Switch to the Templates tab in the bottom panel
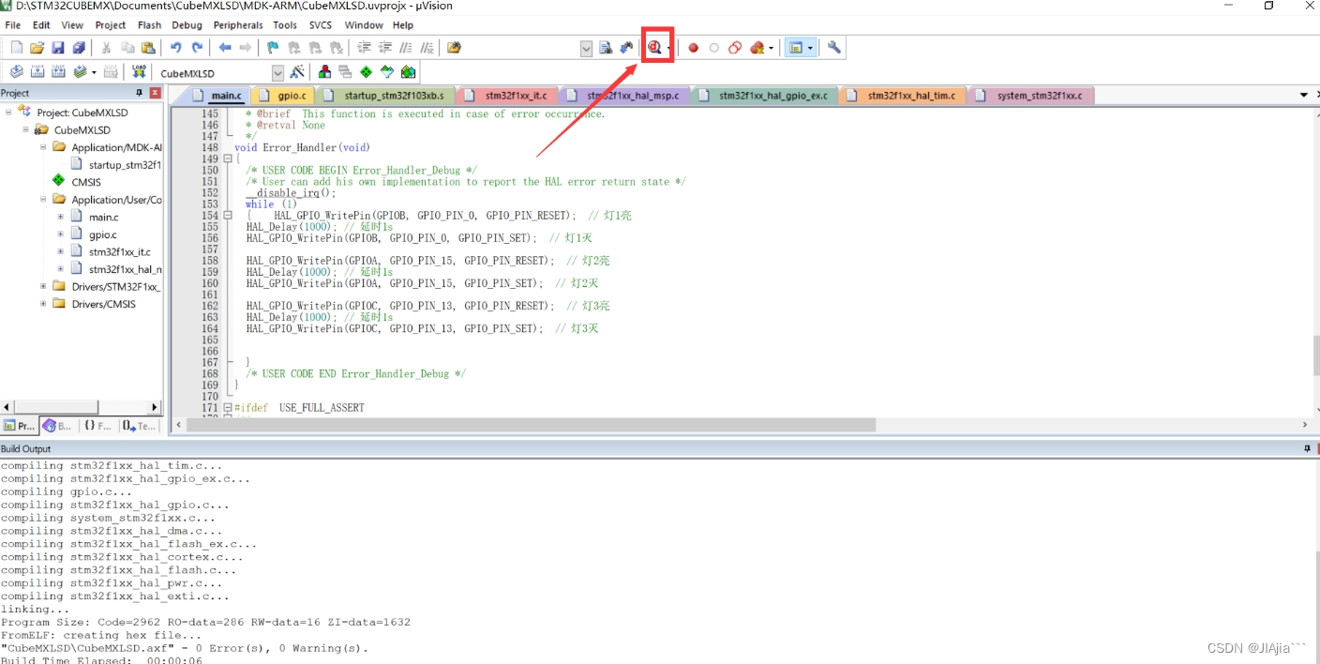 [139, 426]
